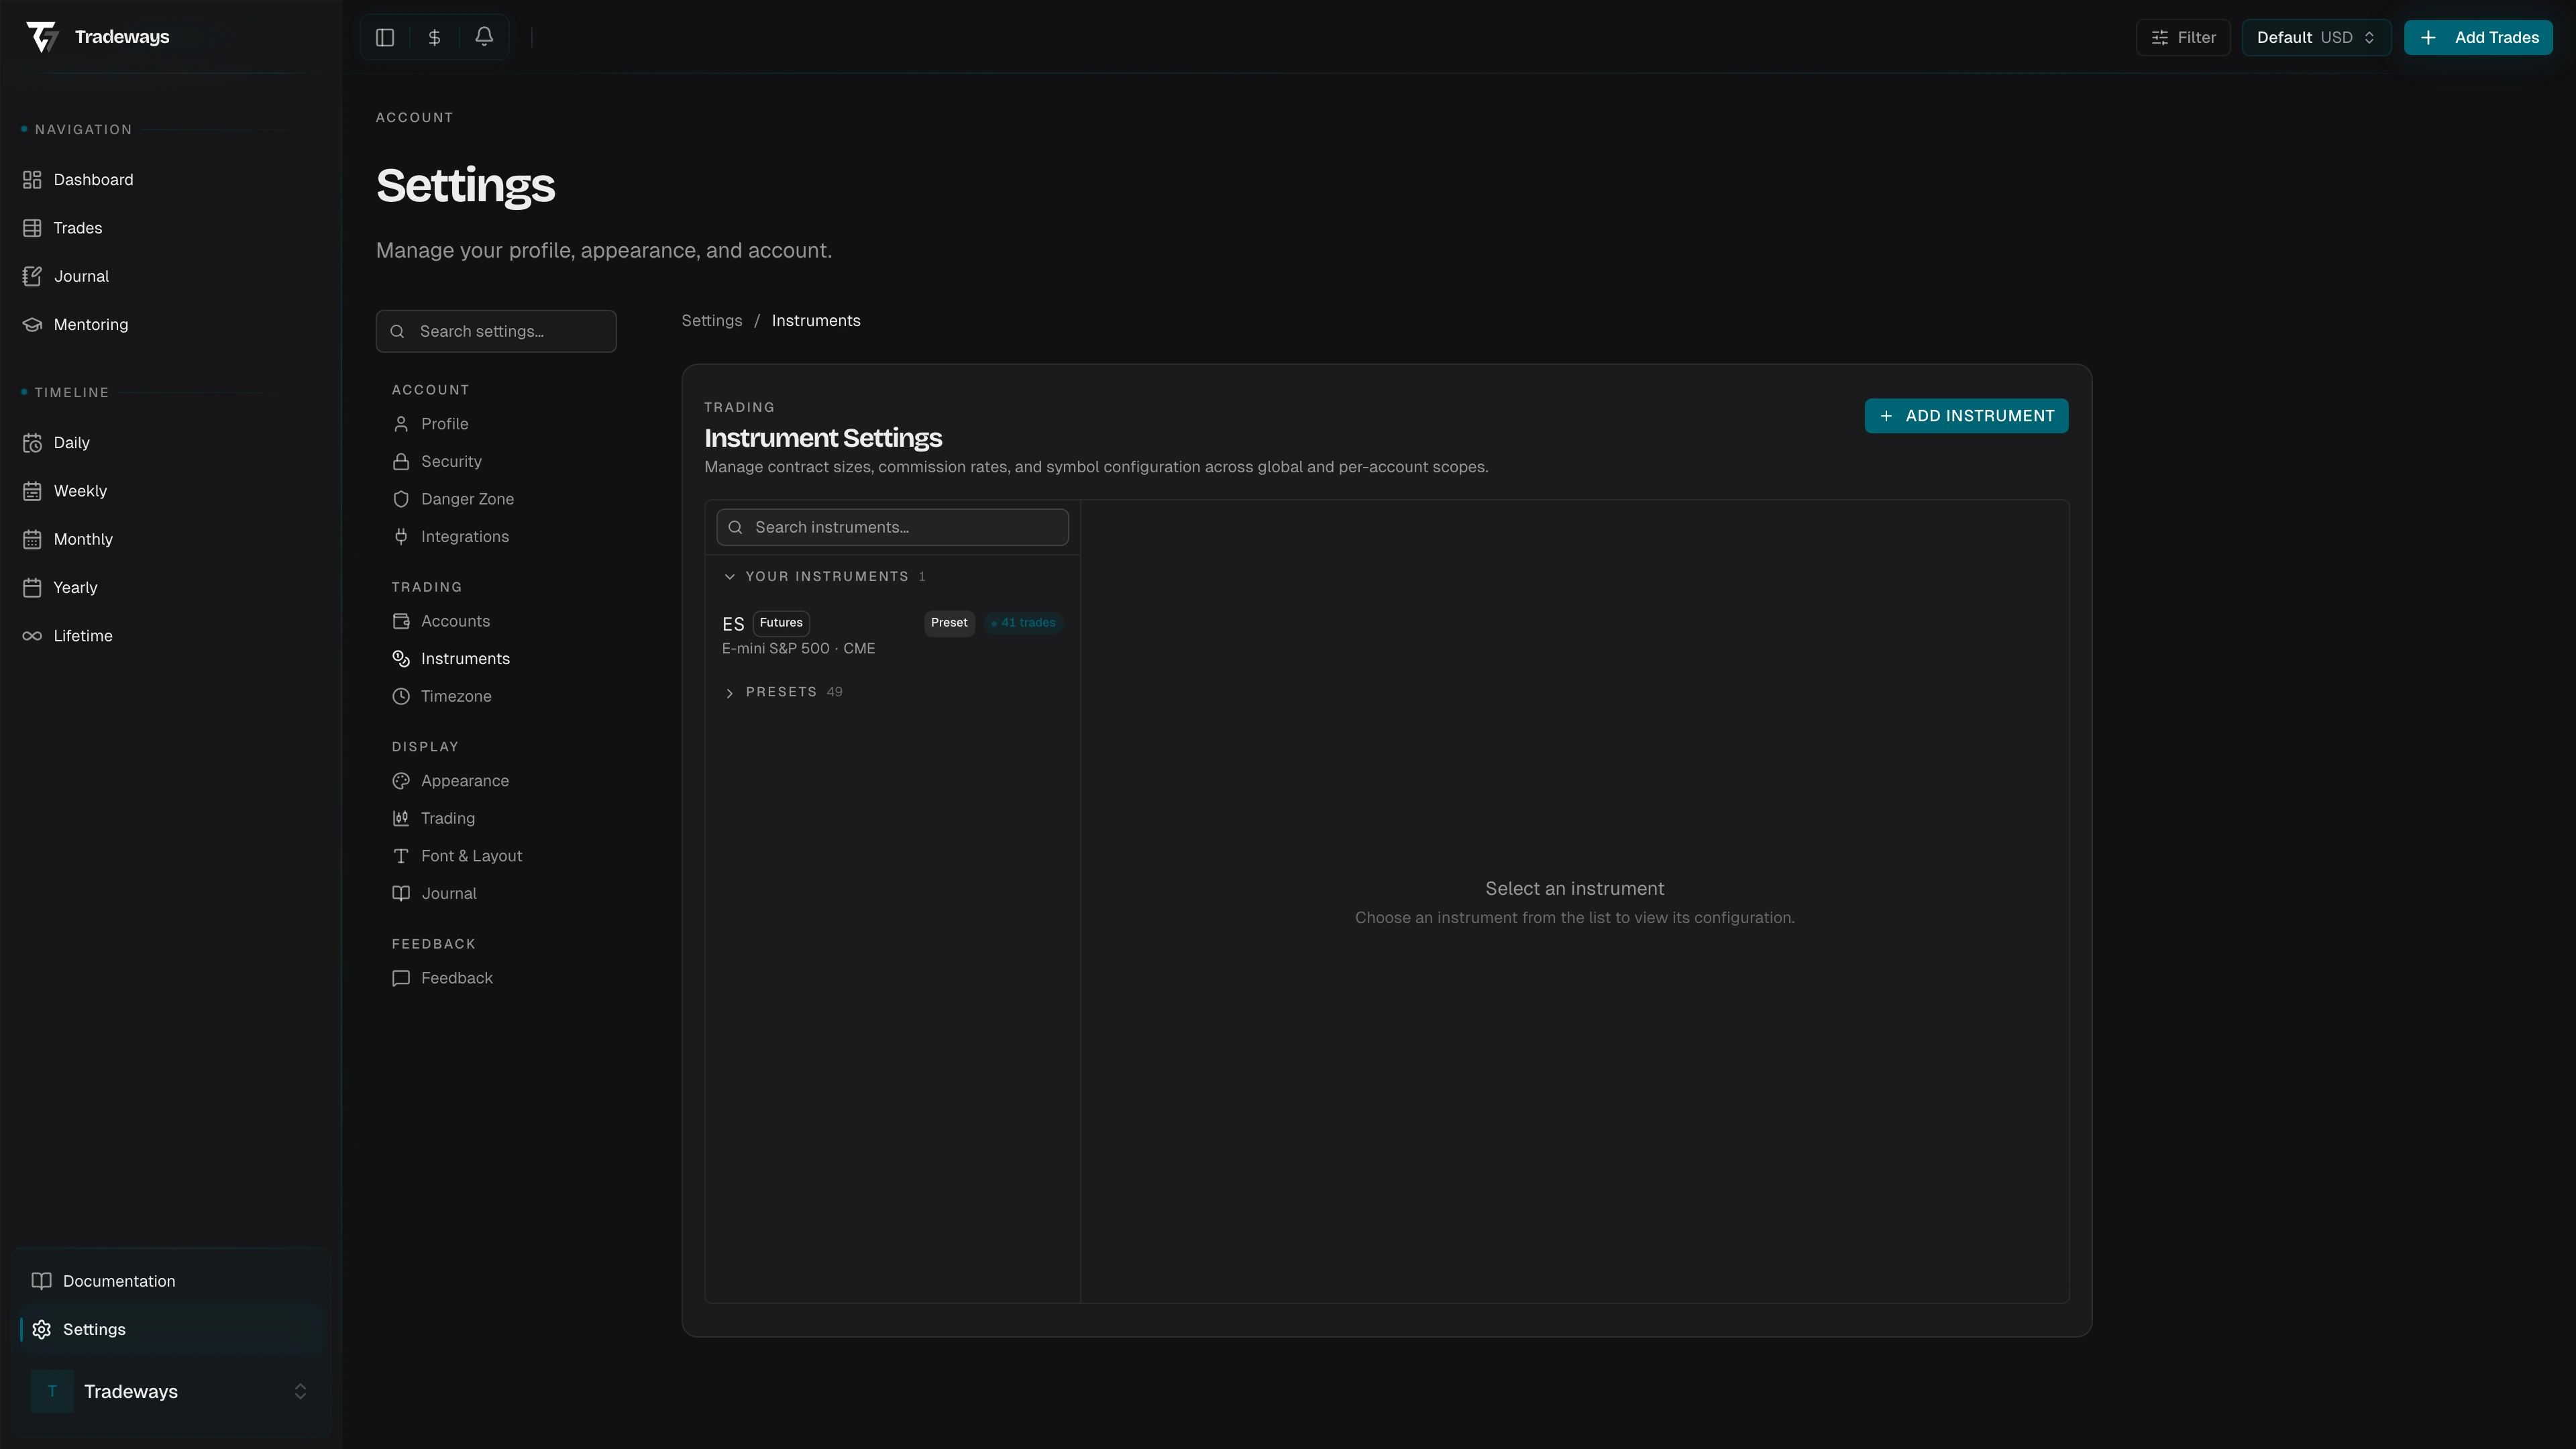Switch to the Security settings section
2576x1449 pixels.
coord(450,461)
